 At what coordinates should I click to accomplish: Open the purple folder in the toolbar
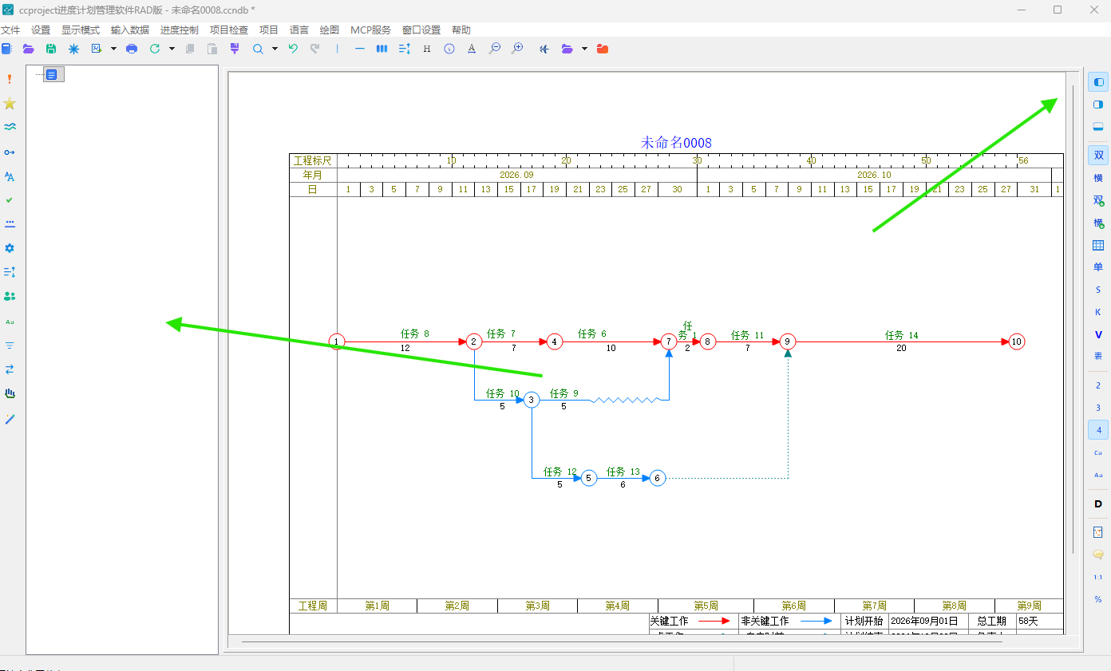pos(29,49)
